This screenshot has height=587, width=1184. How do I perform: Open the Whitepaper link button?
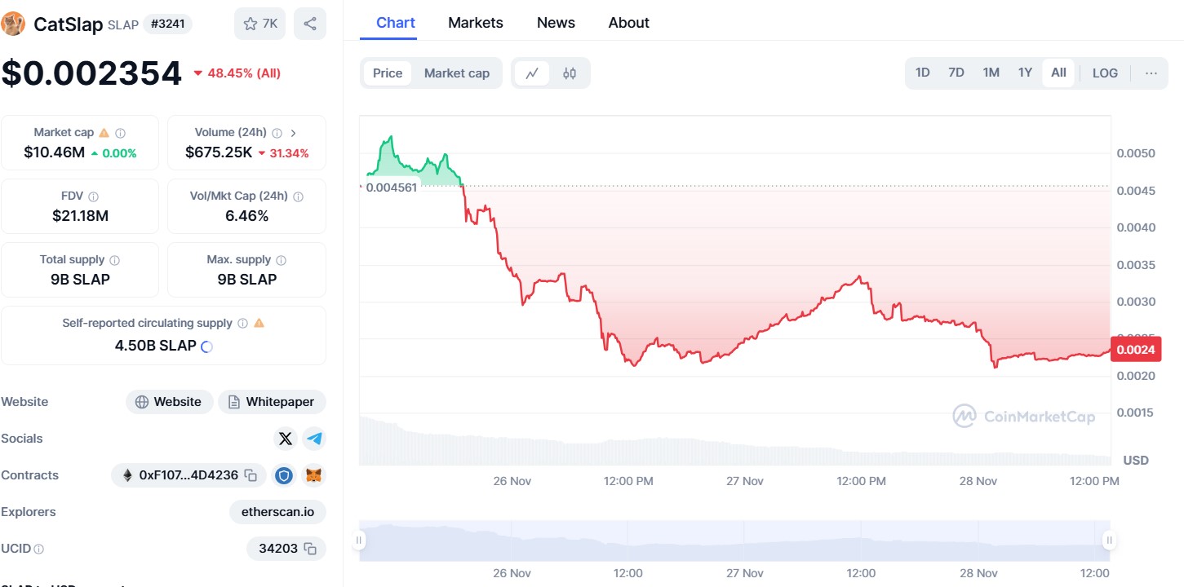click(x=272, y=402)
